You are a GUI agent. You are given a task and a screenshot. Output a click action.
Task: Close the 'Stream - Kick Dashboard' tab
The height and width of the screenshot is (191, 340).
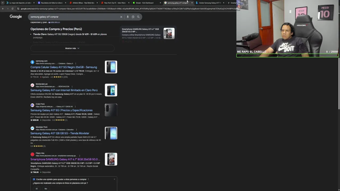[x=160, y=3]
